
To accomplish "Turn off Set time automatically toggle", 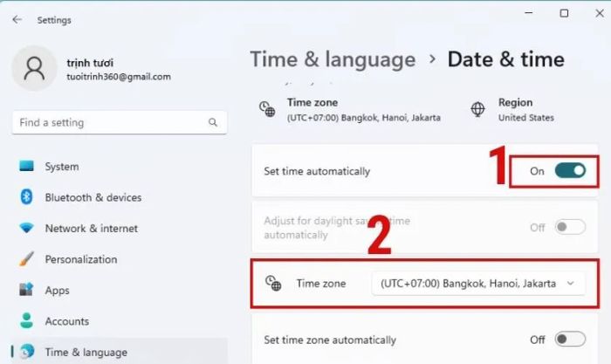I will point(570,170).
